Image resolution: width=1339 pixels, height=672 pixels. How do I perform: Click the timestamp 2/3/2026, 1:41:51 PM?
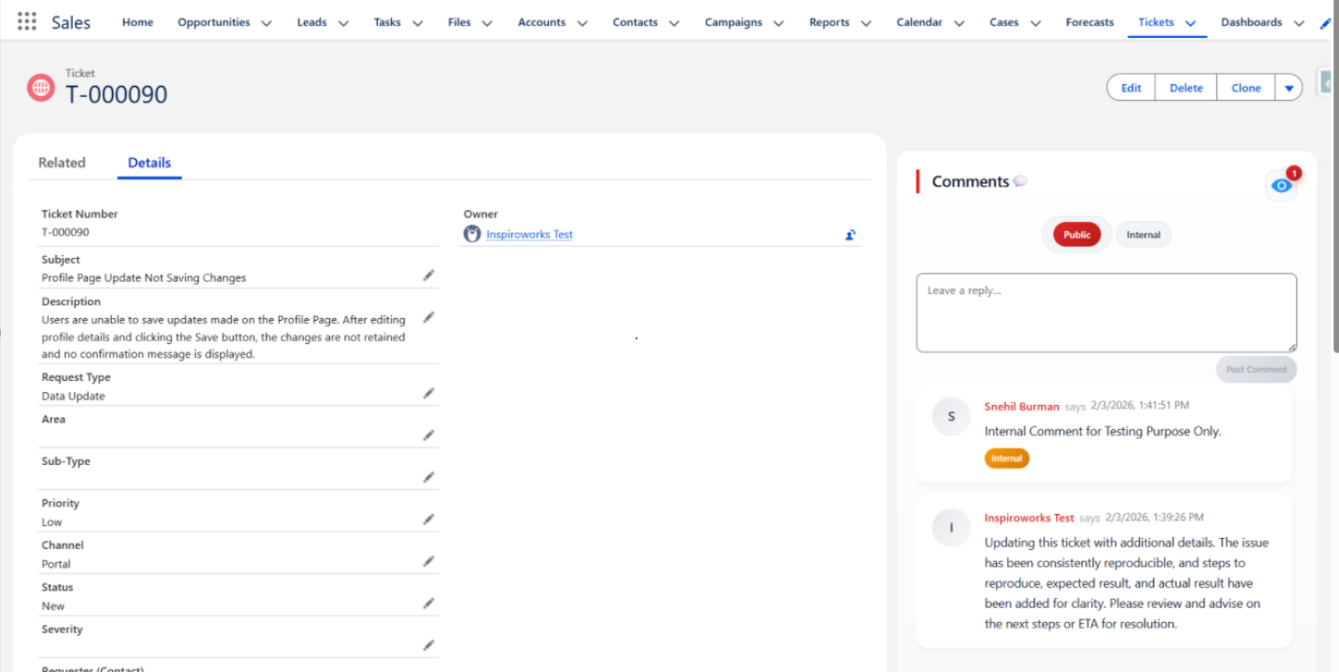pyautogui.click(x=1139, y=406)
